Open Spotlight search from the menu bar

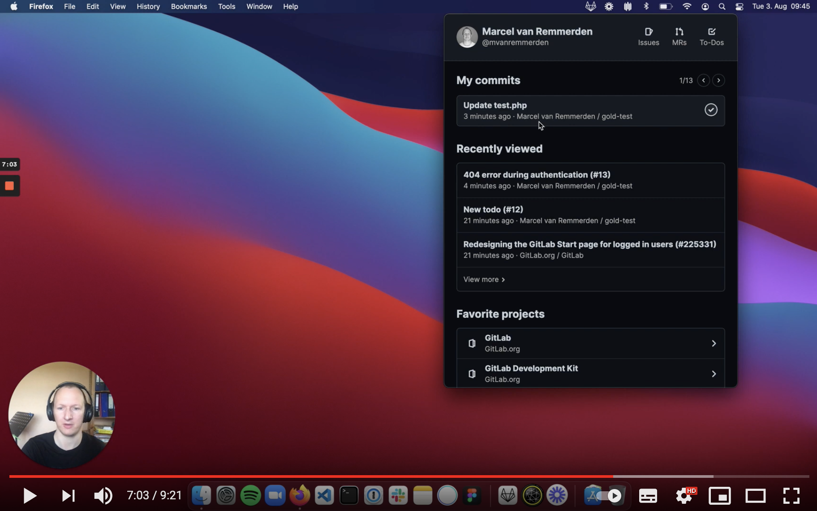point(722,6)
